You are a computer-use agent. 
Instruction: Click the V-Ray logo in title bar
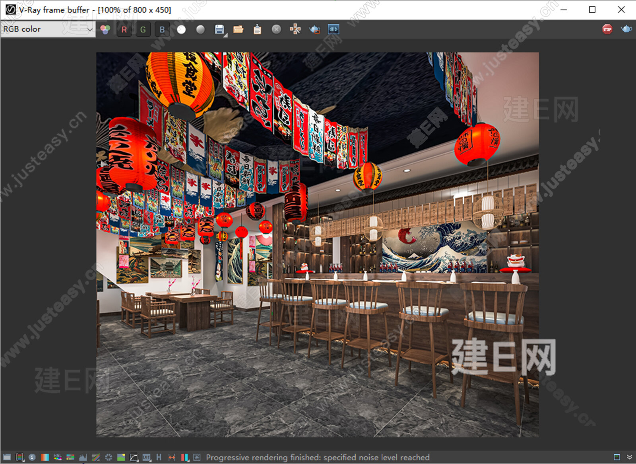[x=10, y=10]
